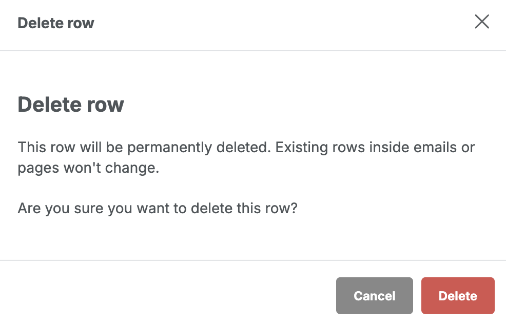Click the permanent deletion warning sentence
The height and width of the screenshot is (326, 506).
pos(246,147)
